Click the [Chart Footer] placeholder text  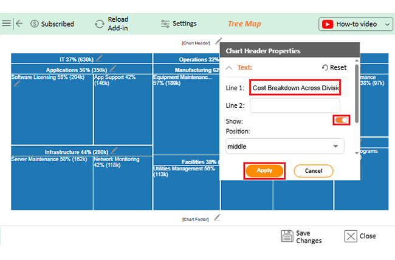196,219
